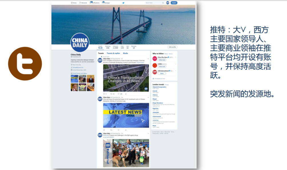The height and width of the screenshot is (170, 287).
Task: Open China Plus News avatar
Action: click(x=155, y=59)
